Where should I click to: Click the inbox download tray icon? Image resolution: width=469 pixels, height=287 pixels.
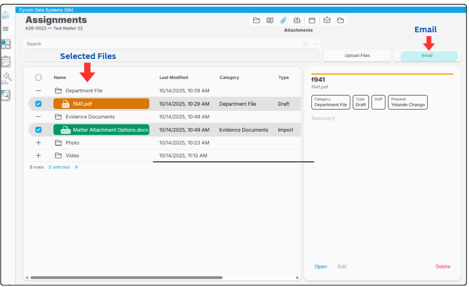pos(297,21)
